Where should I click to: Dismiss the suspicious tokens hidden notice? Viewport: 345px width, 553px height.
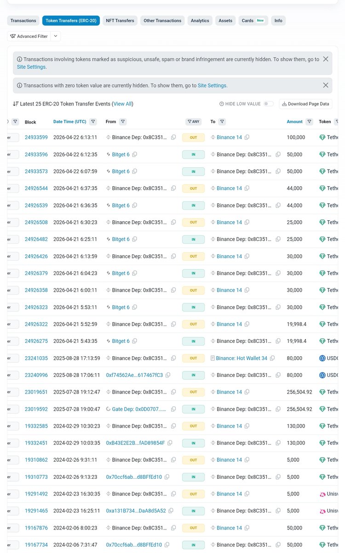pos(326,59)
